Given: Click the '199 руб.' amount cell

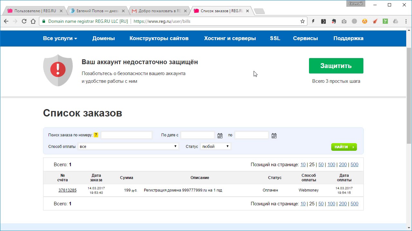Looking at the screenshot, I should [131, 190].
